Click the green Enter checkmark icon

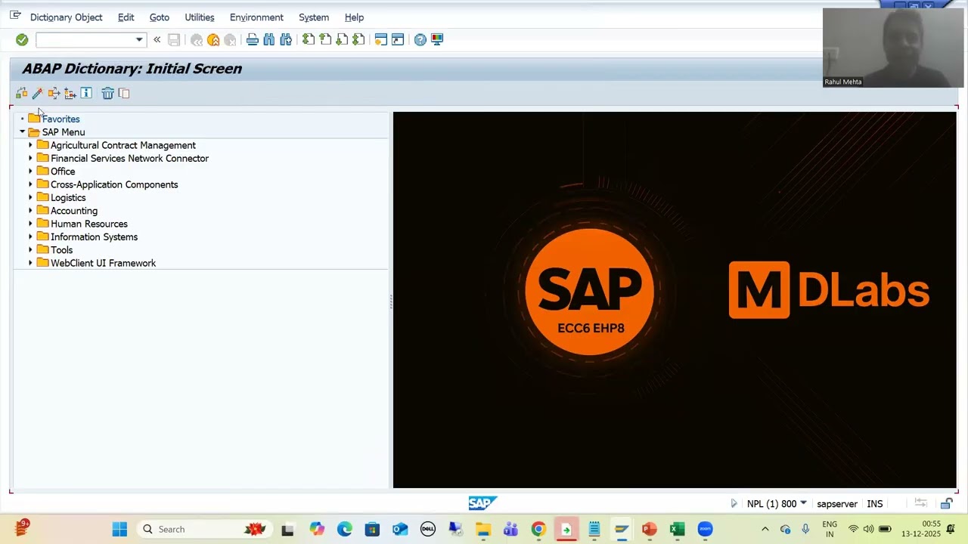point(22,39)
